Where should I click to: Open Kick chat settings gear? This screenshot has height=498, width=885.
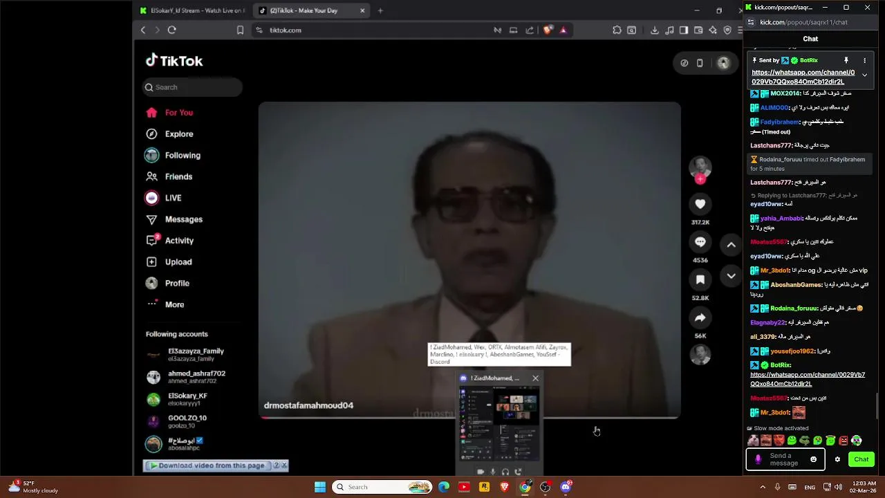pyautogui.click(x=837, y=459)
